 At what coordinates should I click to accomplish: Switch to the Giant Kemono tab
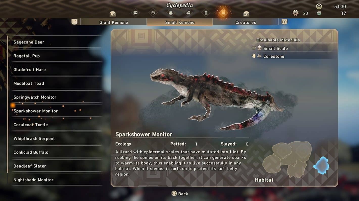[114, 22]
